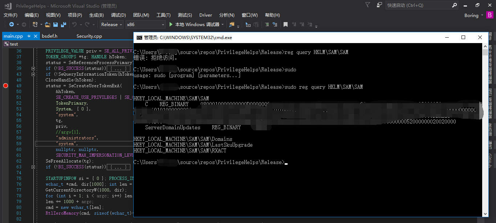Click 'ServerDomainUpdates' in cmd output

click(x=173, y=127)
